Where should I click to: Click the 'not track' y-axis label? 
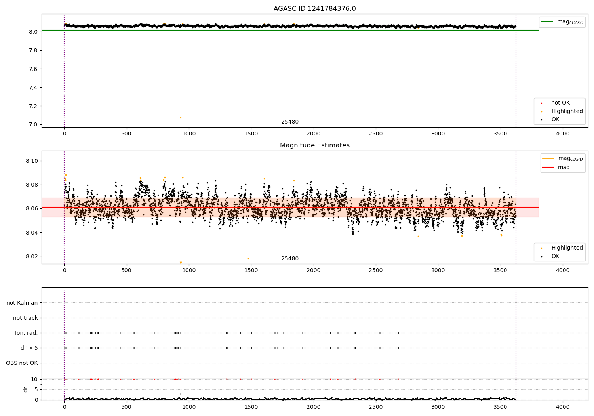25,318
